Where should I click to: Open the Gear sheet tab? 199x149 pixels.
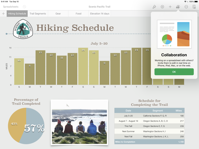58,14
